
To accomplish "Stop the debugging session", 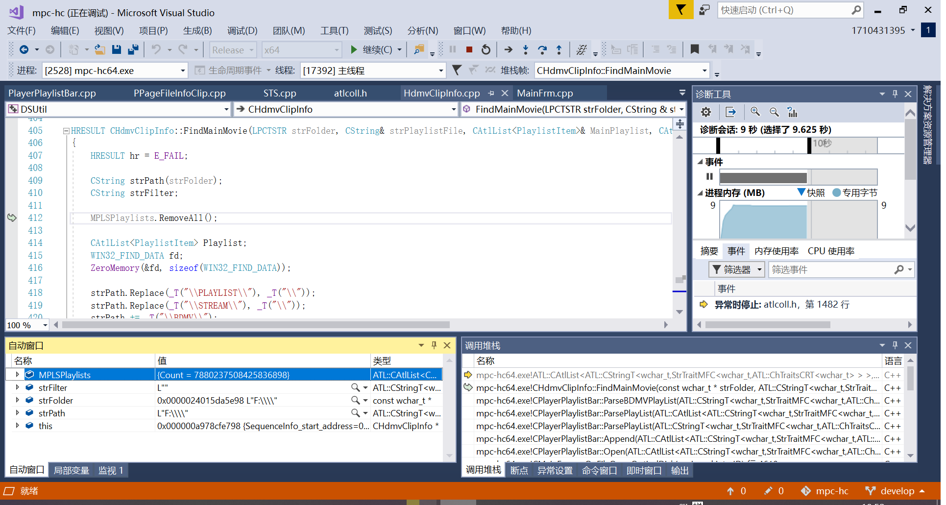I will [x=469, y=49].
